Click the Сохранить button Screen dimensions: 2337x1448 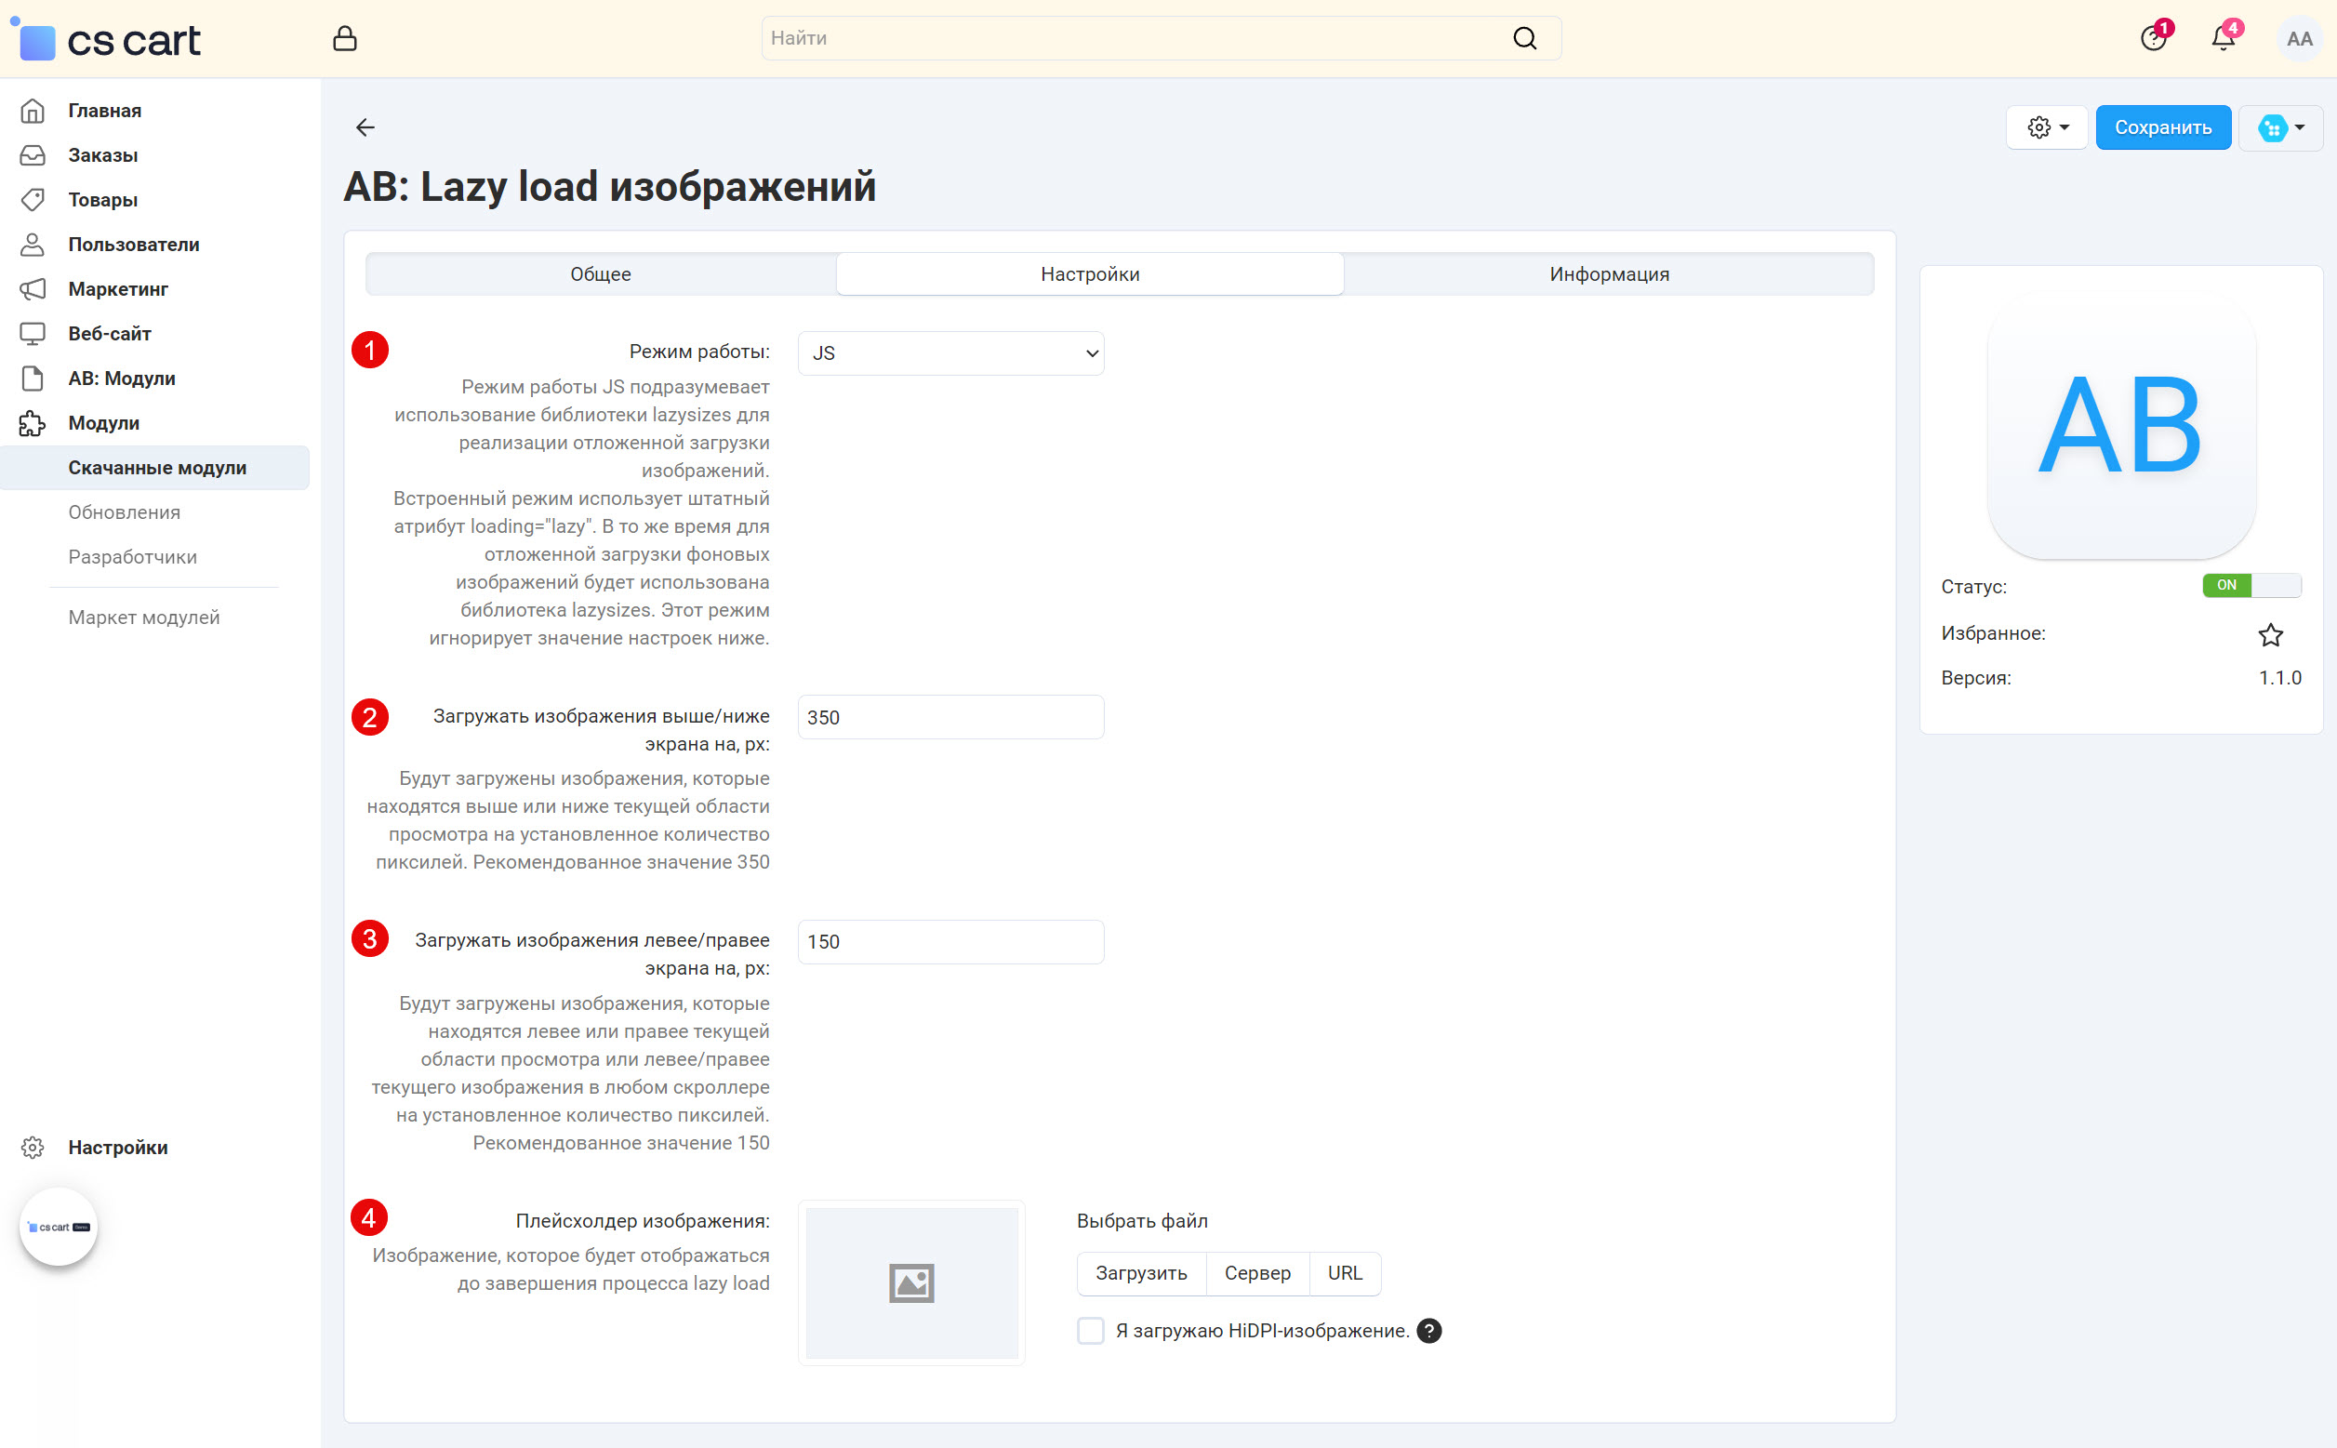(x=2163, y=127)
